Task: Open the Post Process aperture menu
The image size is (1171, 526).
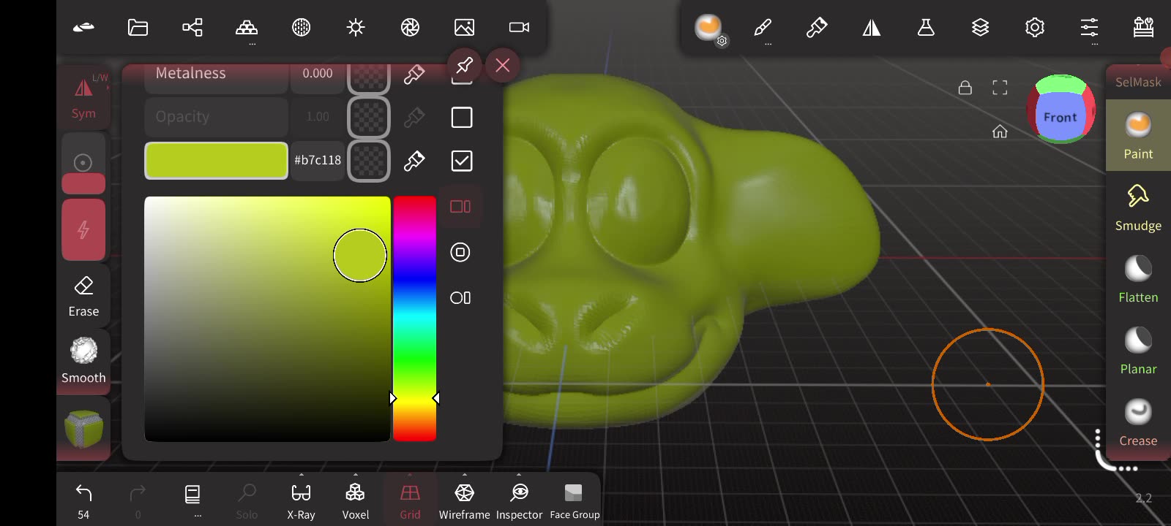Action: (x=410, y=28)
